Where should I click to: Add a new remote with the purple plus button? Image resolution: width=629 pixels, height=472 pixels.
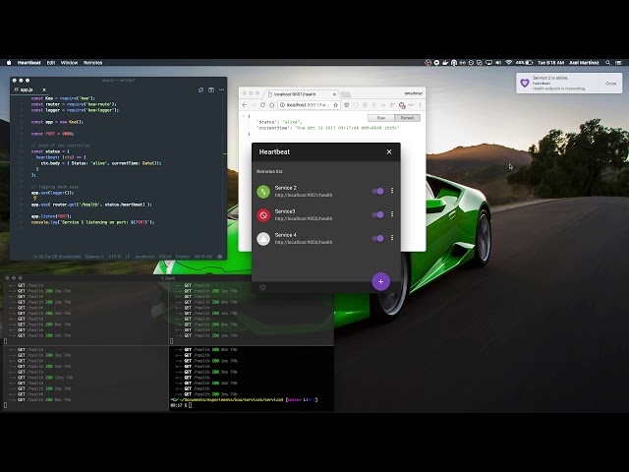[380, 282]
